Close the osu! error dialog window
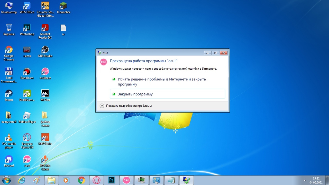 click(x=224, y=53)
